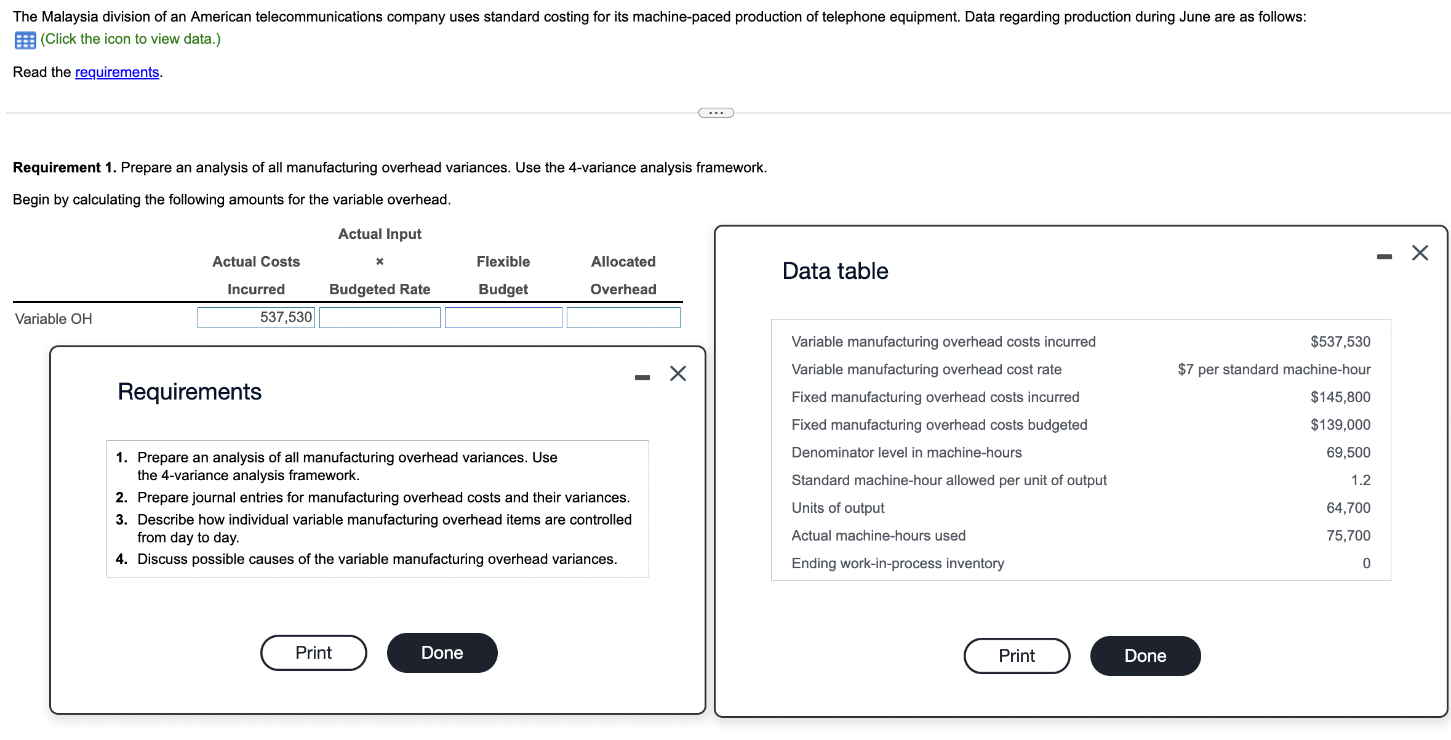Open the requirements hyperlink
Screen dimensions: 1451x740
pos(116,72)
